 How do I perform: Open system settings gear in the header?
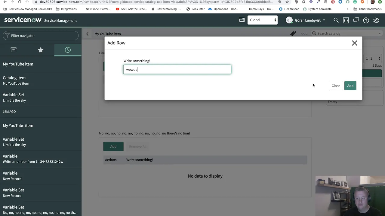point(376,20)
